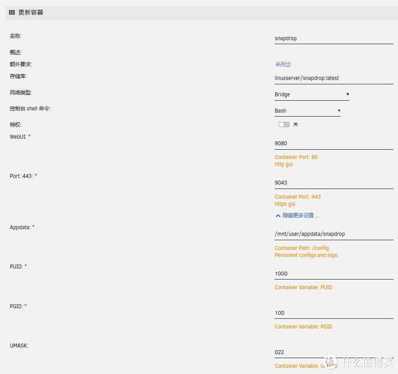Click the PGID label

point(16,306)
